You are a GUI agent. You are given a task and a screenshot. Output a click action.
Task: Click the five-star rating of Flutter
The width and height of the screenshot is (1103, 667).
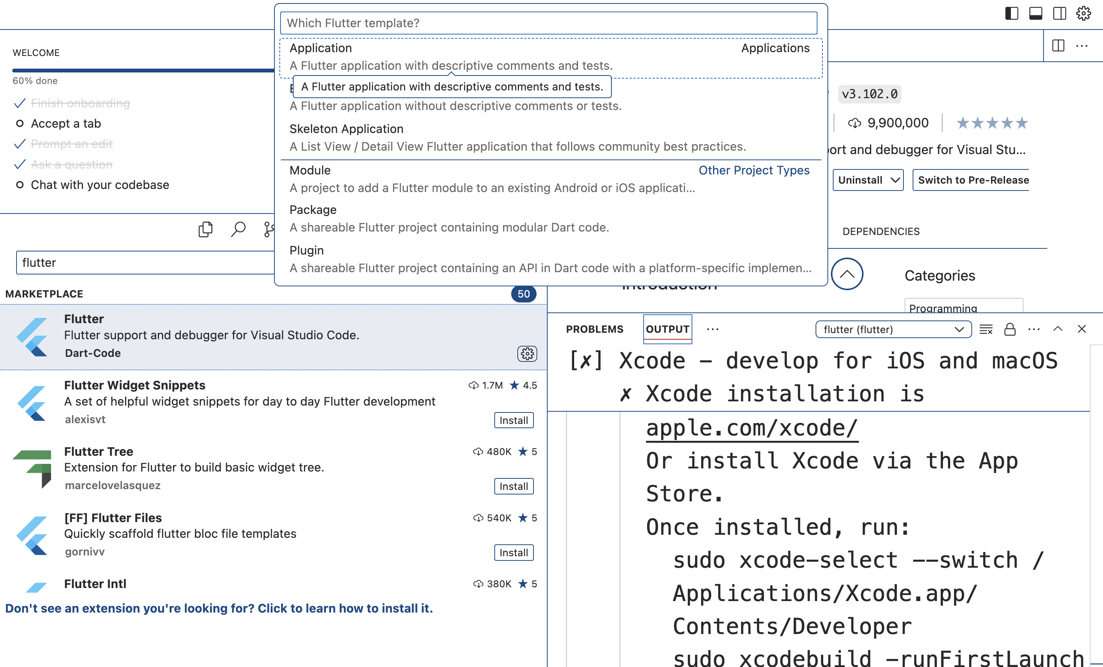tap(992, 123)
